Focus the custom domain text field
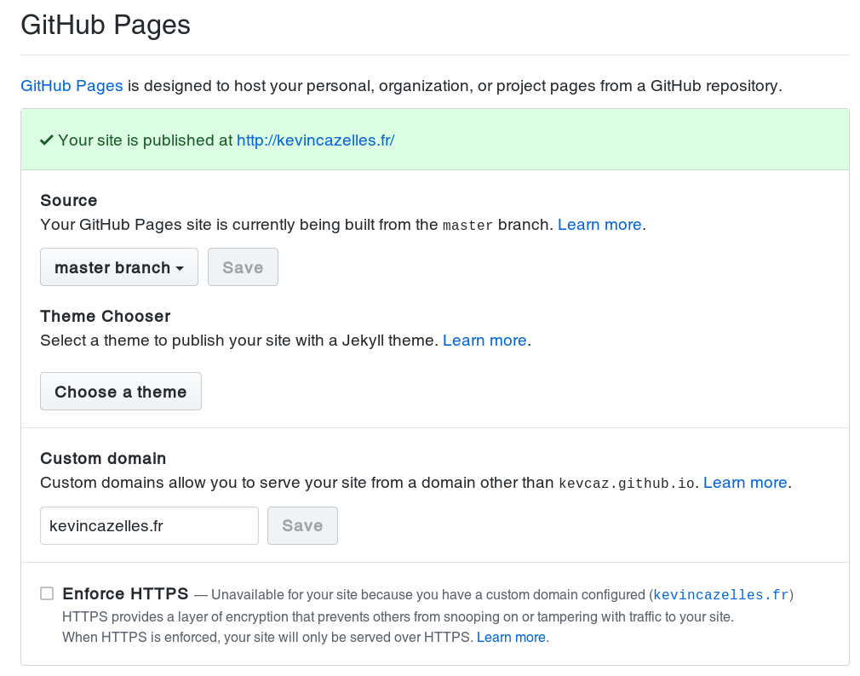Screen dimensions: 860x676 (149, 526)
